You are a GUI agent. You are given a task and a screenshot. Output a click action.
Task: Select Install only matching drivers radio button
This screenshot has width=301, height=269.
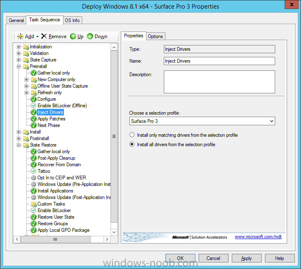coord(132,135)
